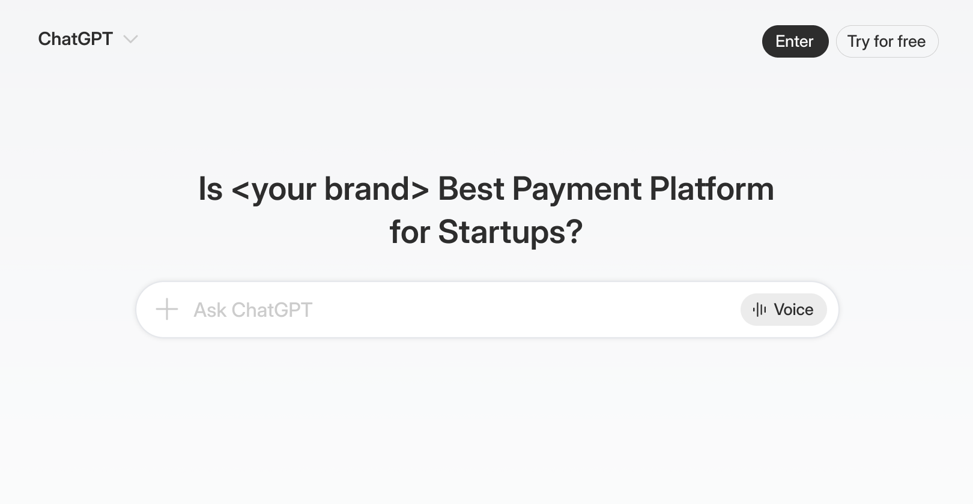Image resolution: width=973 pixels, height=504 pixels.
Task: Click the '<your brand>' text in the heading
Action: pyautogui.click(x=330, y=189)
